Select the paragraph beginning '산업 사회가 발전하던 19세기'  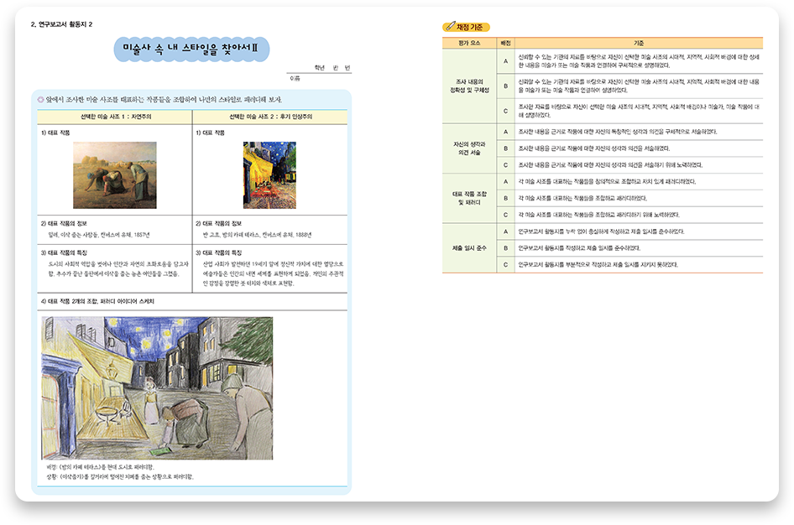274,273
